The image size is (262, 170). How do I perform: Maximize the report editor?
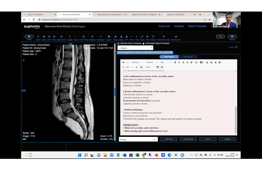(141, 67)
